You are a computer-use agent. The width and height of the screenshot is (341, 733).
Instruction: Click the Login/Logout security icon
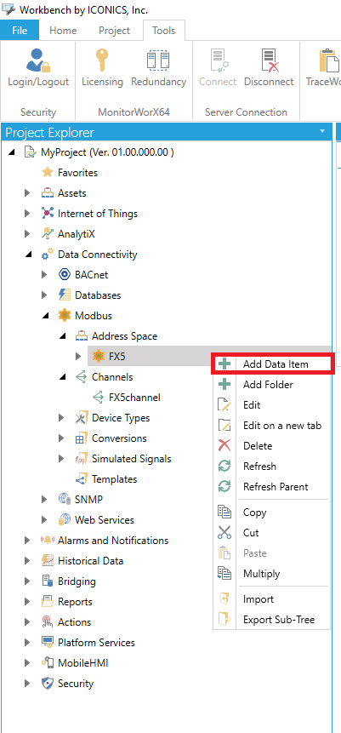coord(37,60)
